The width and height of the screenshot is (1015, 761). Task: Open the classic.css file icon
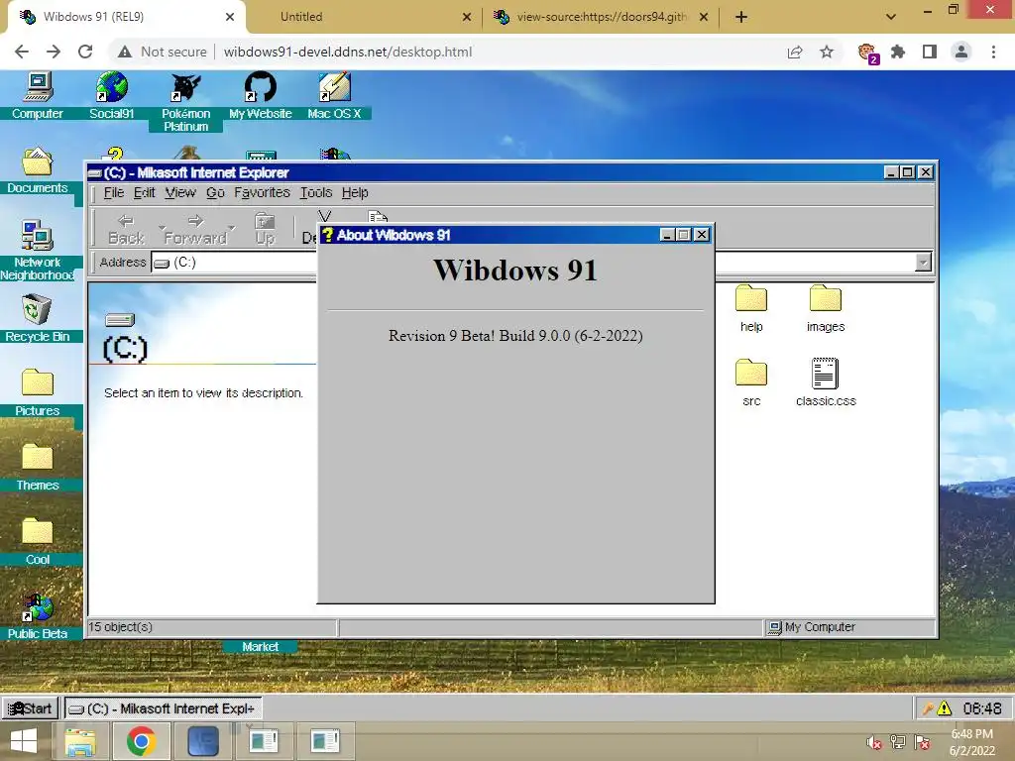click(x=825, y=374)
